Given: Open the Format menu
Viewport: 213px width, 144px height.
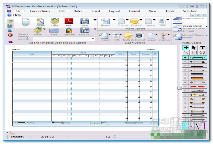Looking at the screenshot, I should pos(135,11).
